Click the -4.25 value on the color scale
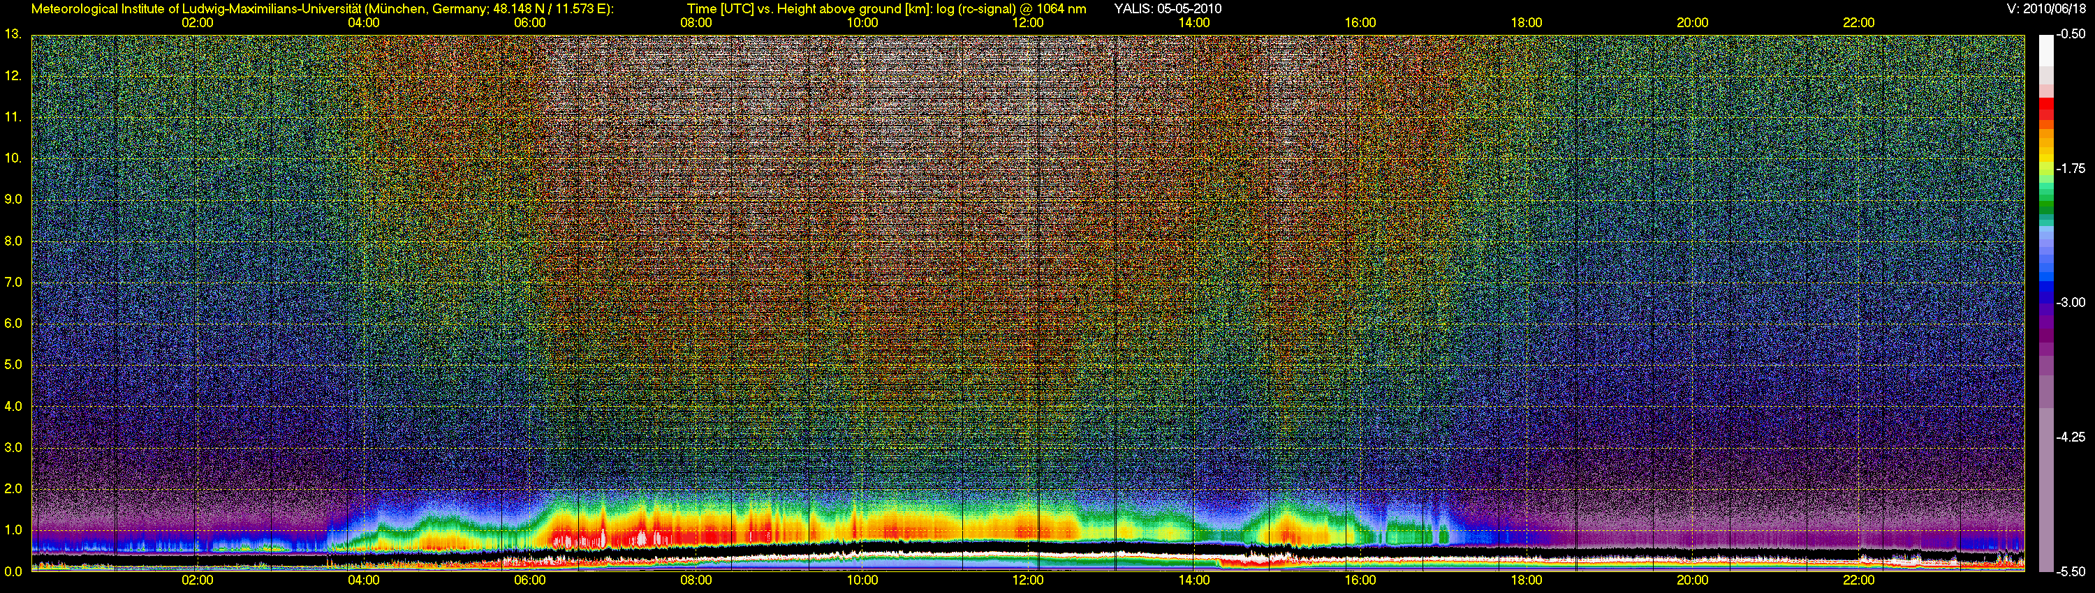This screenshot has width=2095, height=593. pos(2072,437)
